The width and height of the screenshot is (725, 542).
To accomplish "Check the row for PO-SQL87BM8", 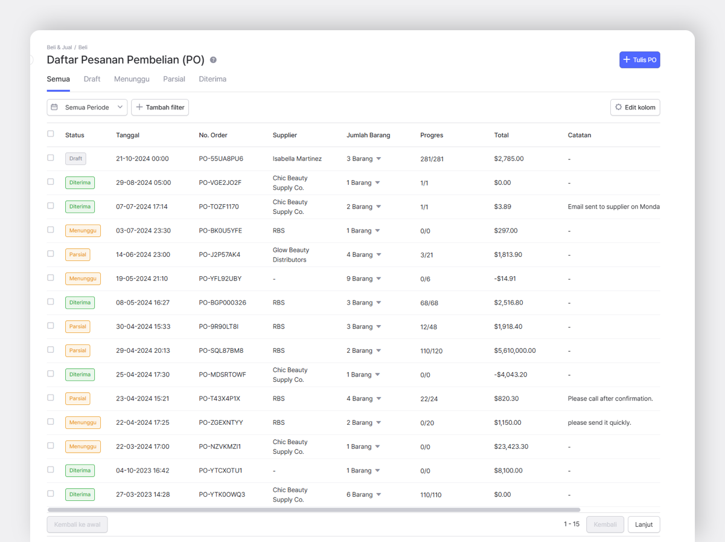I will tap(51, 350).
